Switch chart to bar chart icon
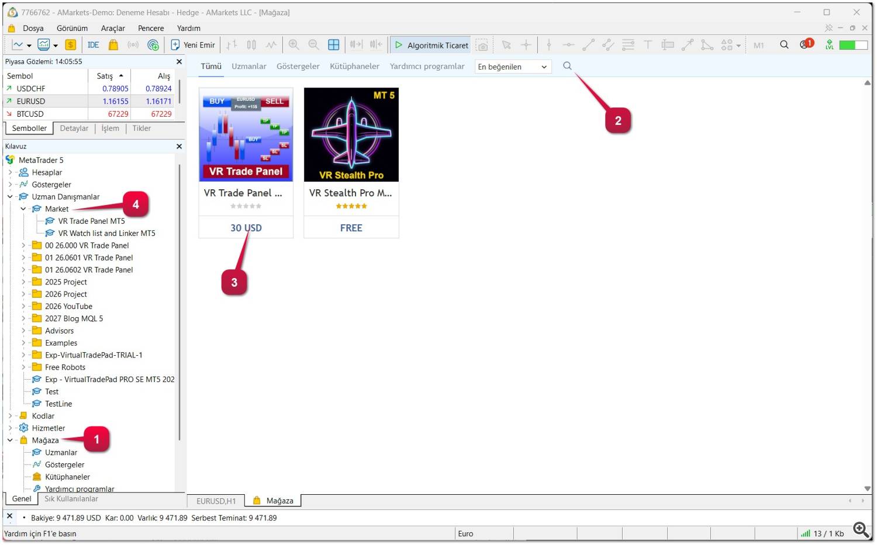This screenshot has width=877, height=545. click(232, 45)
